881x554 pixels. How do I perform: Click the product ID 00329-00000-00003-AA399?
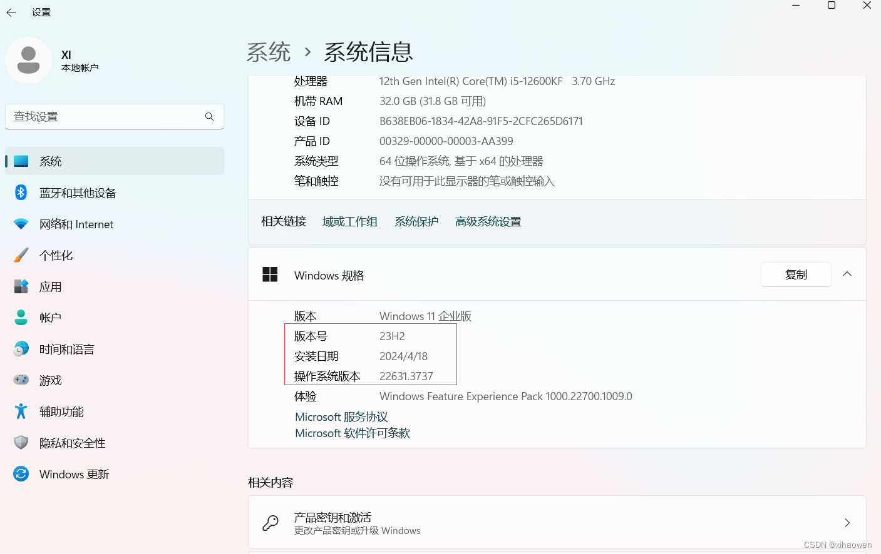(446, 141)
